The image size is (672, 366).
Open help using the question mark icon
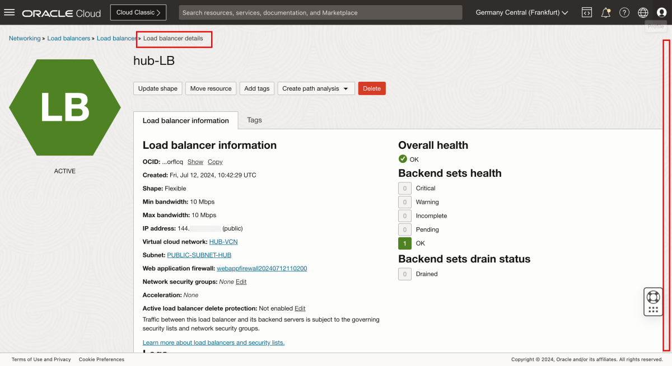click(x=624, y=12)
